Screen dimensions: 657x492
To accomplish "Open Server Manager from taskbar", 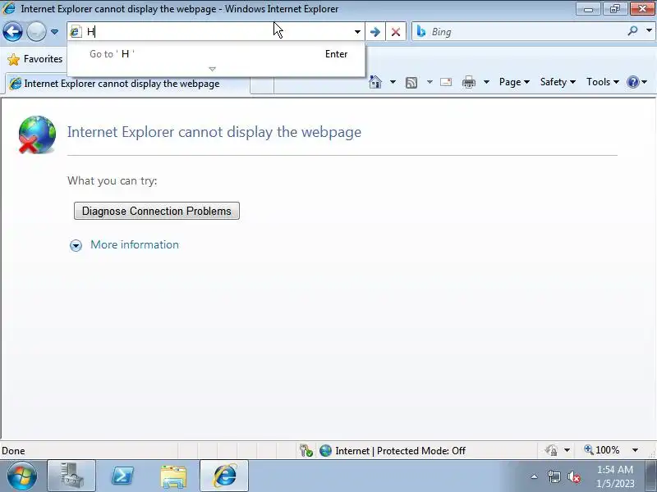I will (x=71, y=476).
